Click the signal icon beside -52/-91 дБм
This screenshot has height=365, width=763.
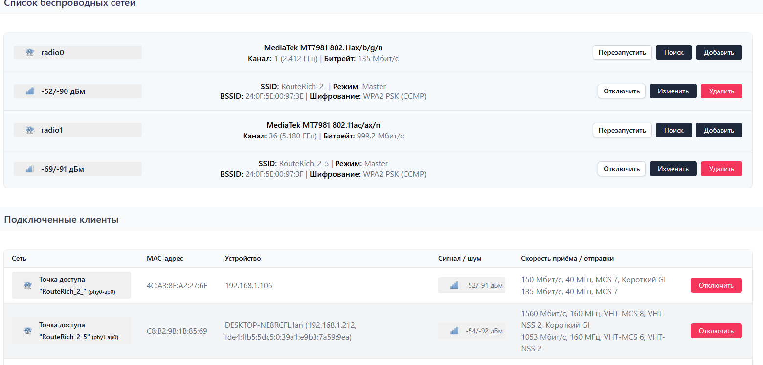pos(454,285)
